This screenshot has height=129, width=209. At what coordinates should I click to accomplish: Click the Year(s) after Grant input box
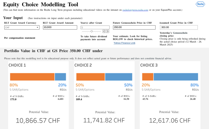click(x=95, y=28)
